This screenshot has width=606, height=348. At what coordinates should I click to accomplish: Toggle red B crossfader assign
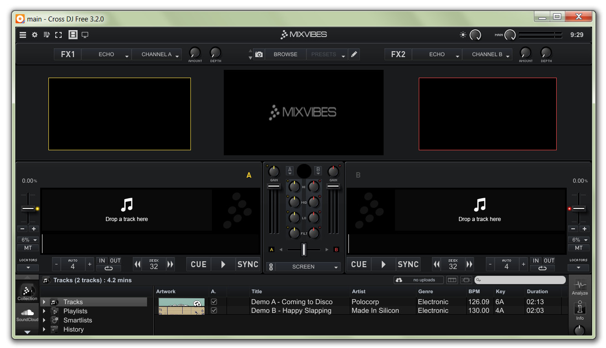(337, 250)
